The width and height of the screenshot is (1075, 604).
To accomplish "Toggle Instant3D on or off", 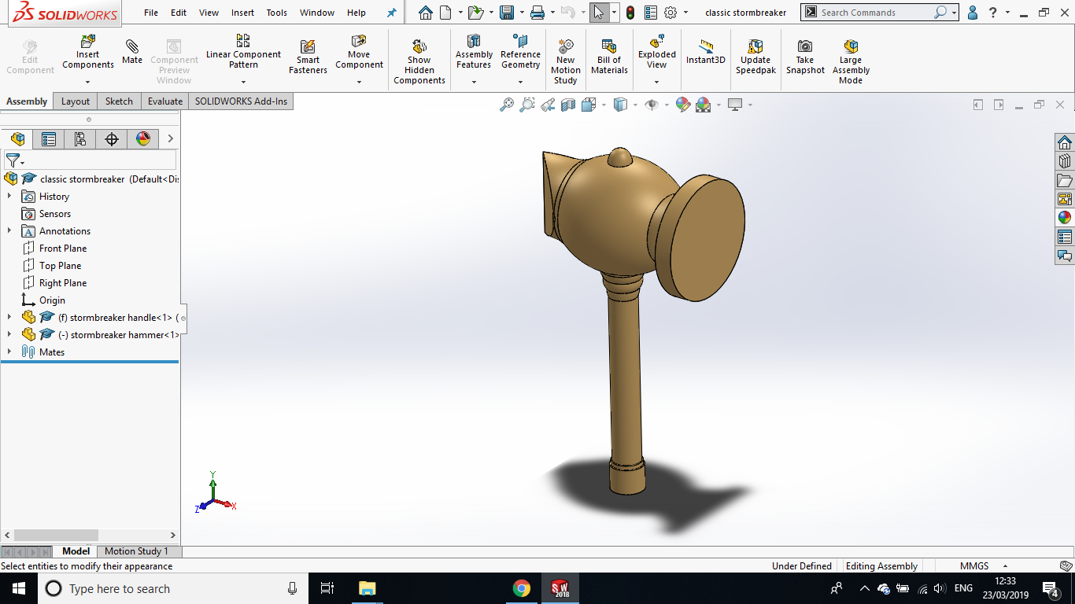I will pos(706,52).
